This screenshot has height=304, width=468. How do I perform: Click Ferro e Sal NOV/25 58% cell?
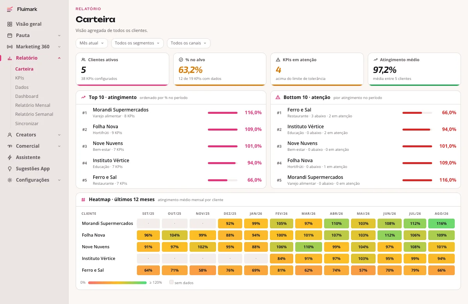[x=203, y=270]
